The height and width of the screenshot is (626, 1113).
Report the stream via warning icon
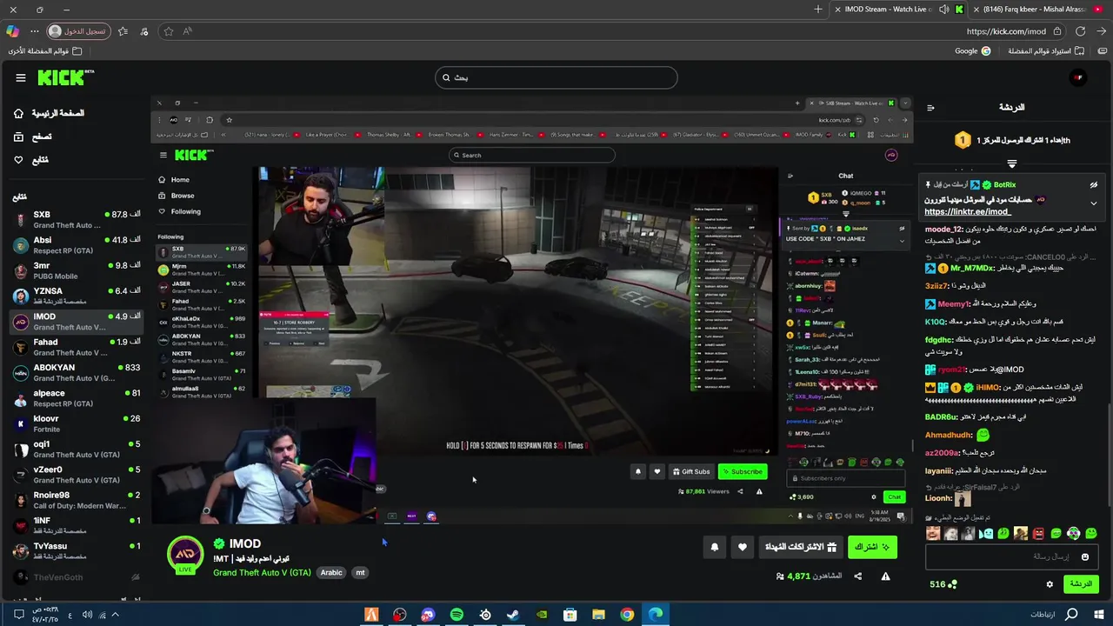click(x=885, y=576)
